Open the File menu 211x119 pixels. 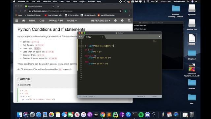coord(33,1)
